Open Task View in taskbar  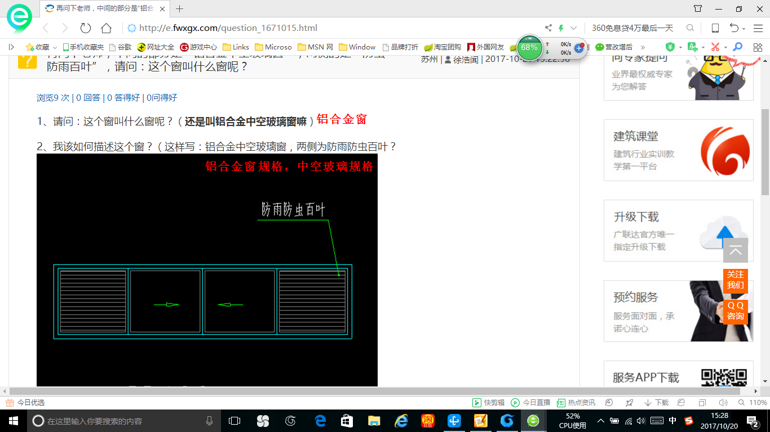point(234,421)
